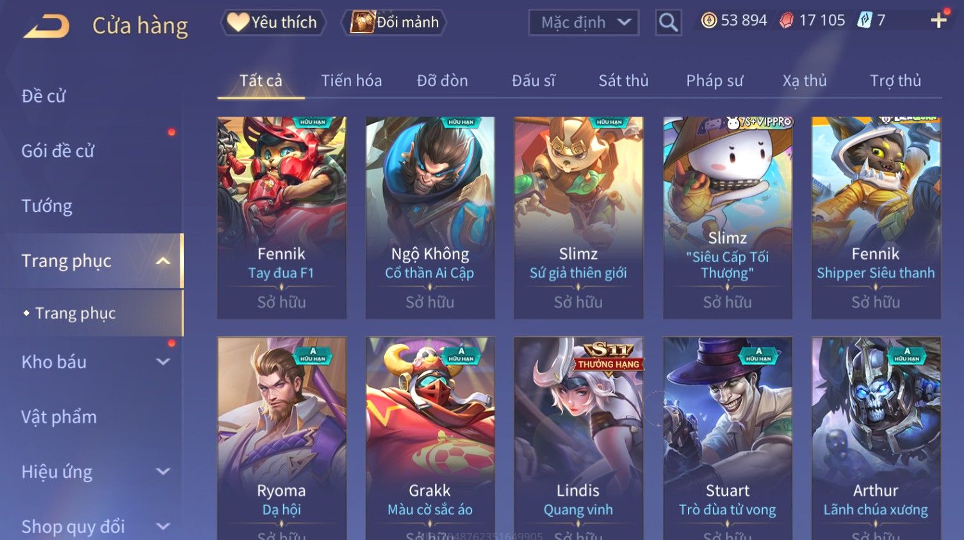
Task: Tap the red ruby currency icon
Action: pos(787,20)
